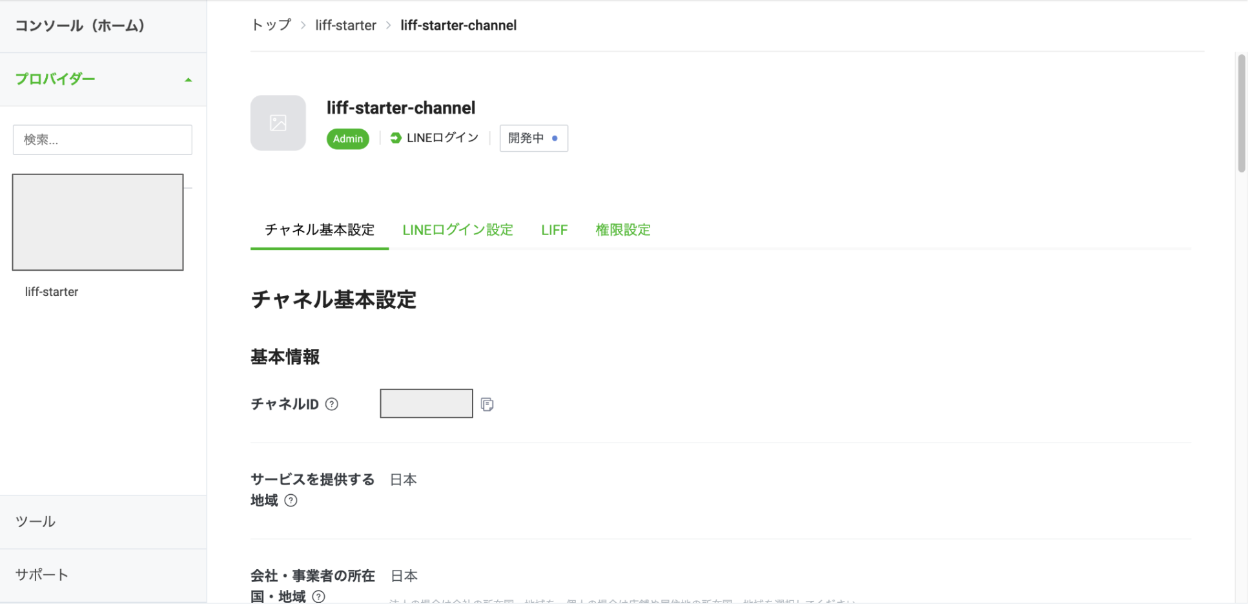
Task: Switch to the LIFF tab
Action: [554, 229]
